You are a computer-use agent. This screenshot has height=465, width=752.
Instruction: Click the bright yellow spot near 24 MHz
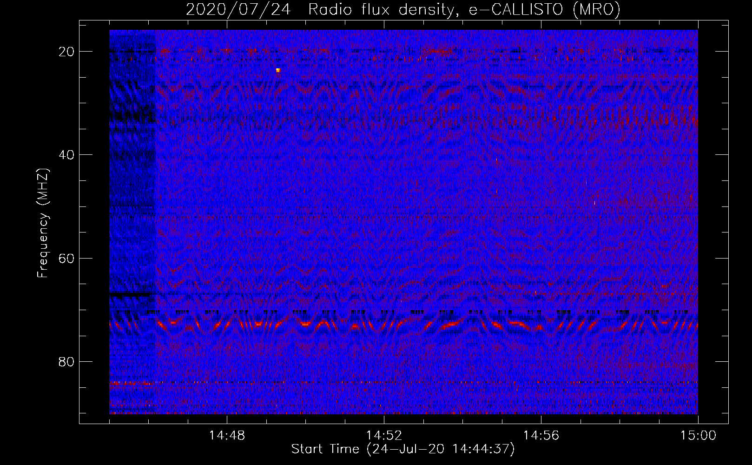[278, 70]
